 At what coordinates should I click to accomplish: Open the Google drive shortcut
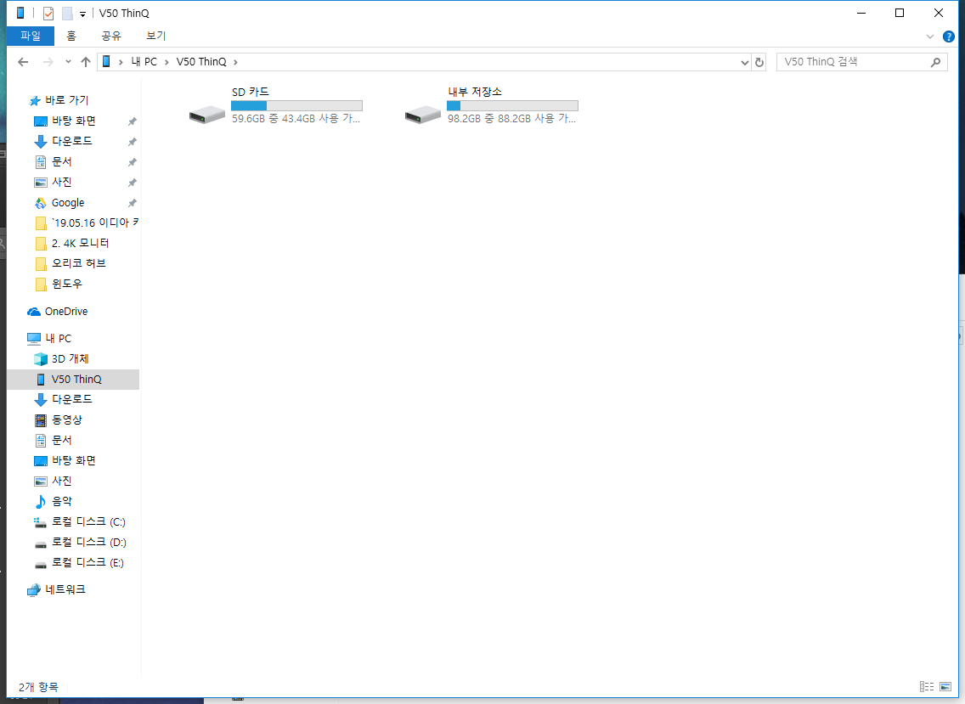pos(68,202)
